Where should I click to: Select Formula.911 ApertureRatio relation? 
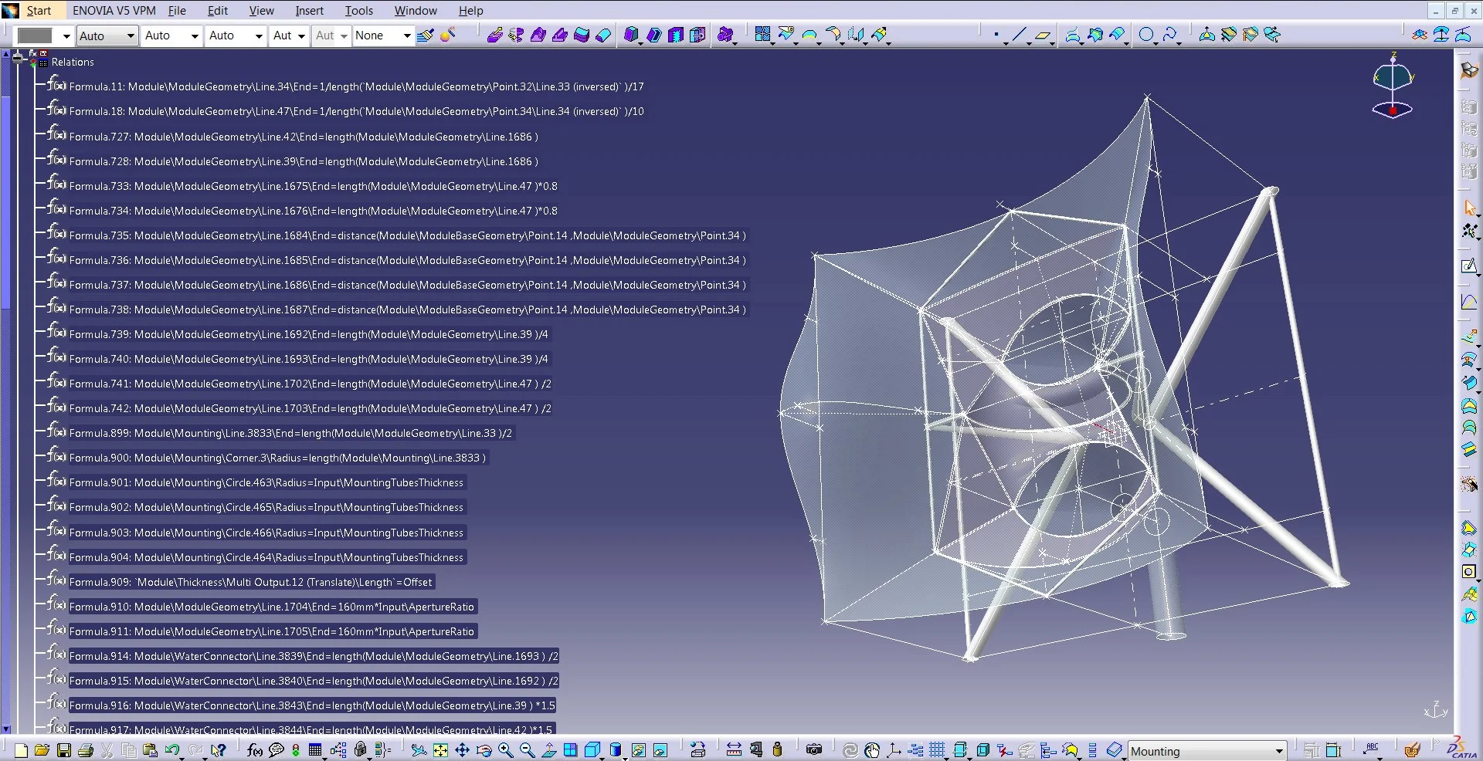coord(272,631)
